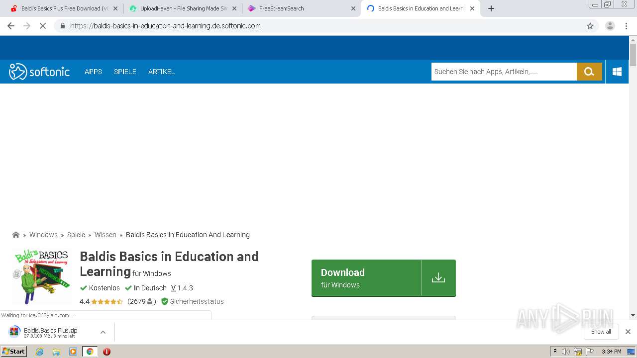
Task: Open the SPIELE menu on Softonic
Action: coord(125,72)
